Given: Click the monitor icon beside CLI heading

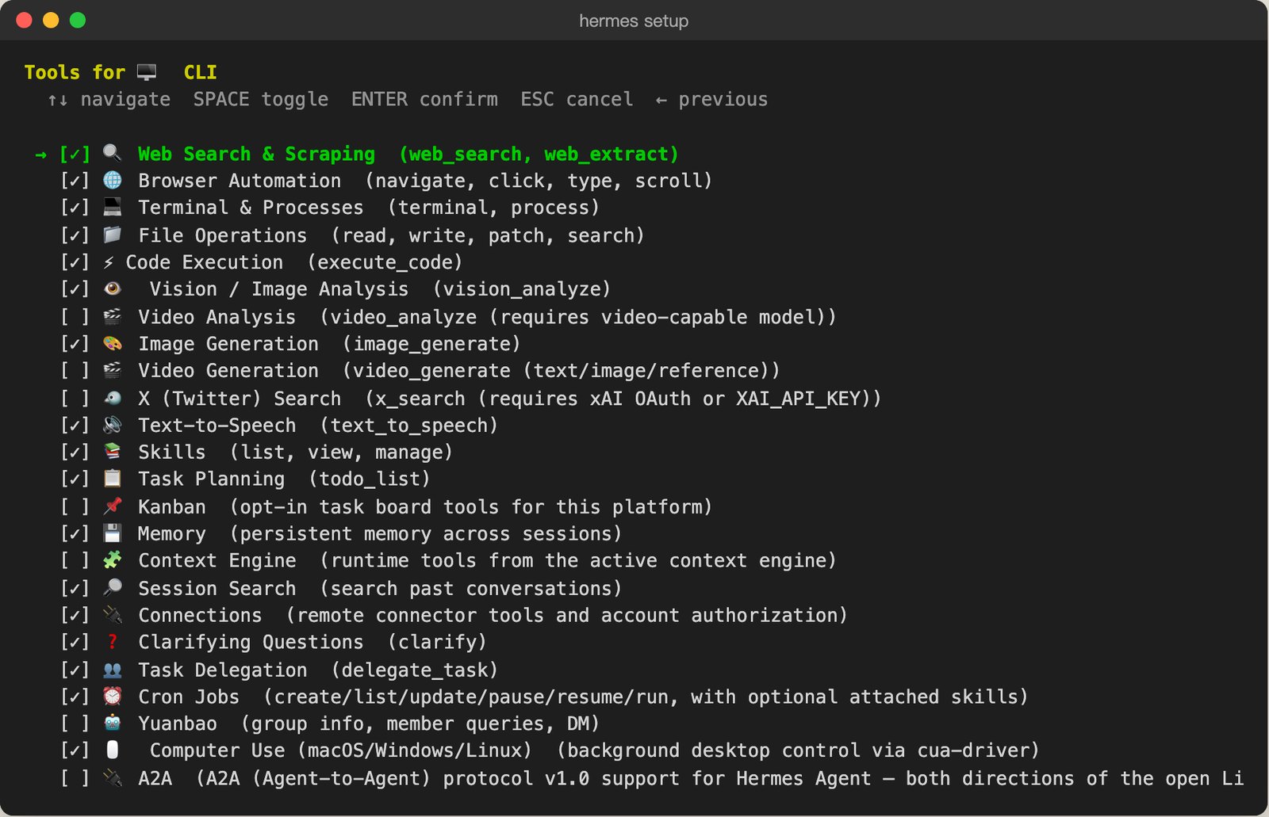Looking at the screenshot, I should coord(147,72).
